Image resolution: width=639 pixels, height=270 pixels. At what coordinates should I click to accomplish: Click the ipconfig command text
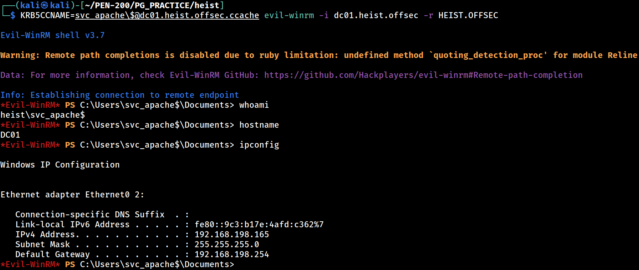click(259, 145)
